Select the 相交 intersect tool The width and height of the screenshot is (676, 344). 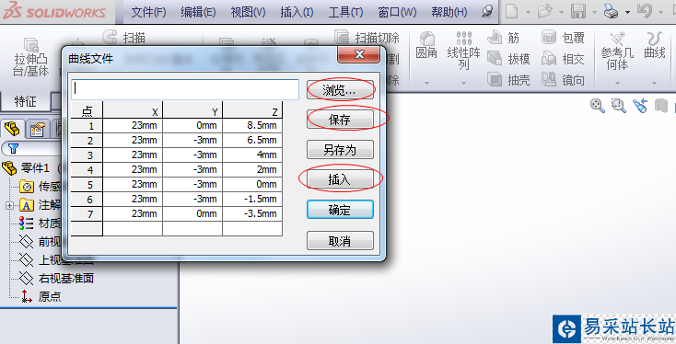click(563, 59)
